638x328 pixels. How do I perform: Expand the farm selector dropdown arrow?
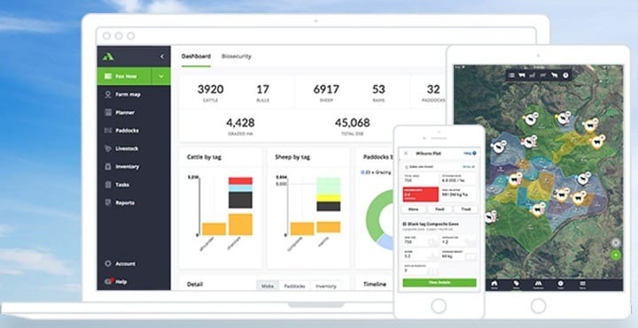(x=161, y=76)
